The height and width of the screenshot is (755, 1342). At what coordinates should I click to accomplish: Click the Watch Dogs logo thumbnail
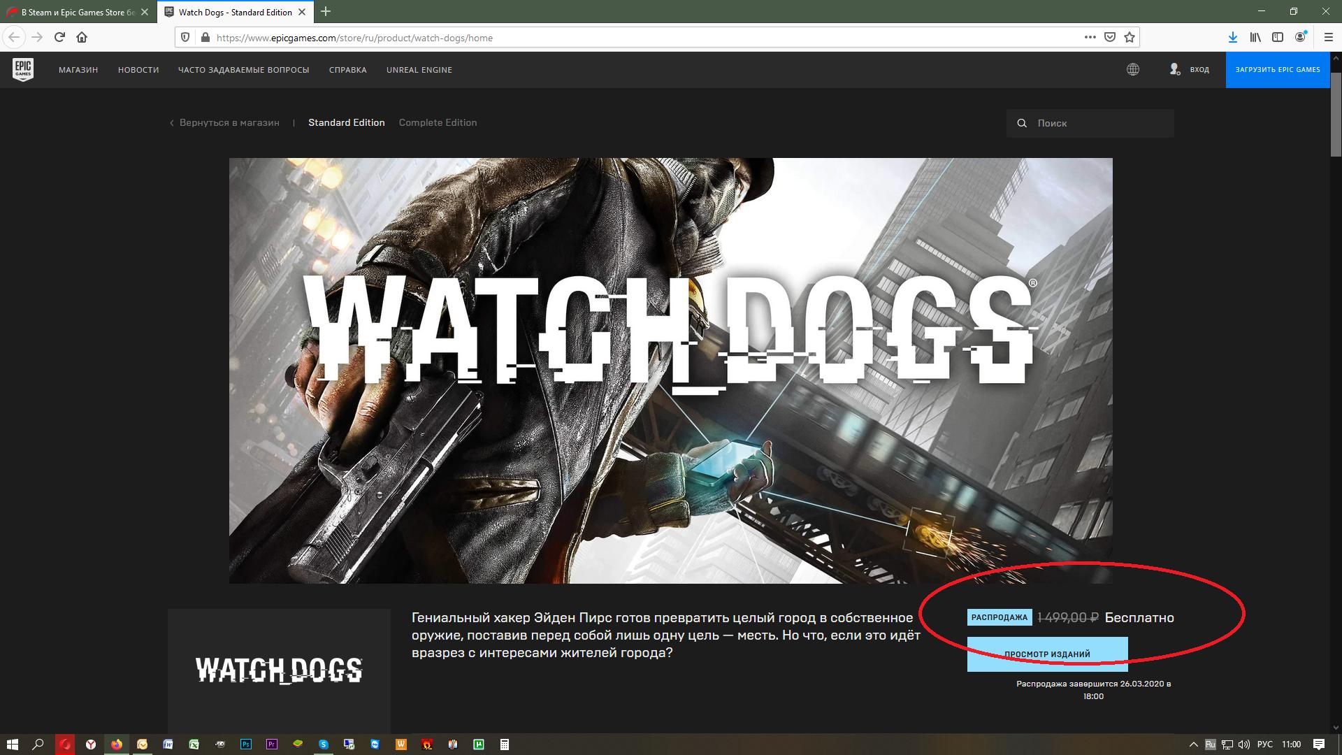(x=279, y=670)
